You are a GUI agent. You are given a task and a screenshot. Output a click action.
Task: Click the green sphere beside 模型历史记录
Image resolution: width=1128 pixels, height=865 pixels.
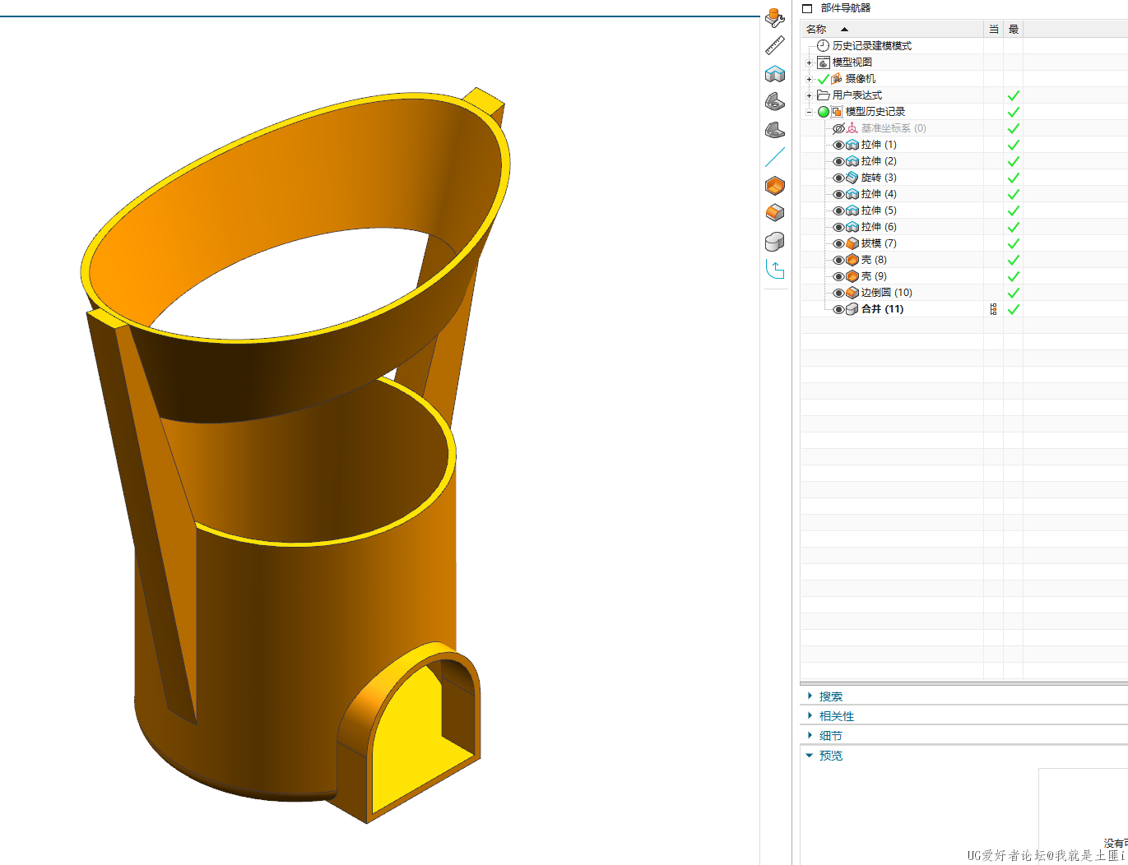pyautogui.click(x=824, y=112)
